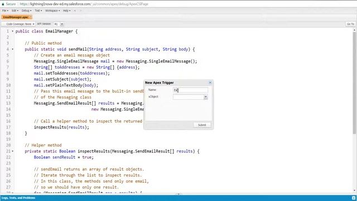Click '// of the Messaging class' comment

click(x=62, y=97)
